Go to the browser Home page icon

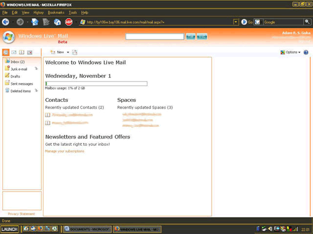coord(57,22)
